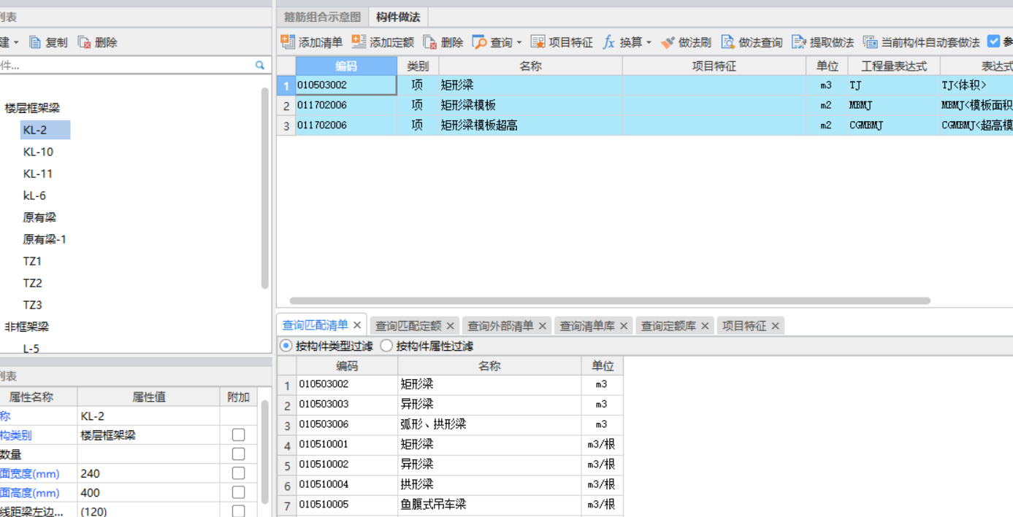
Task: Click the component tree vertical scrollbar
Action: (x=265, y=187)
